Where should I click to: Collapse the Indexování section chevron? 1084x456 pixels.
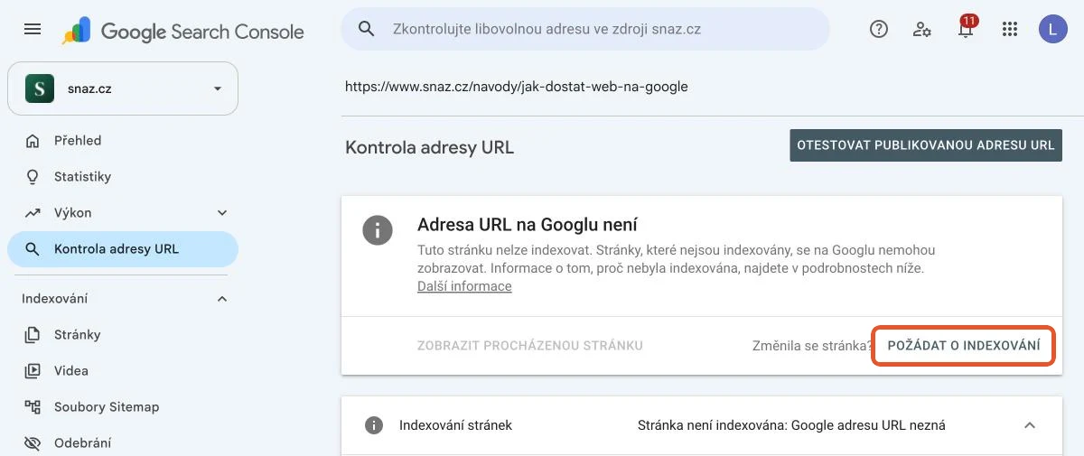(x=222, y=299)
